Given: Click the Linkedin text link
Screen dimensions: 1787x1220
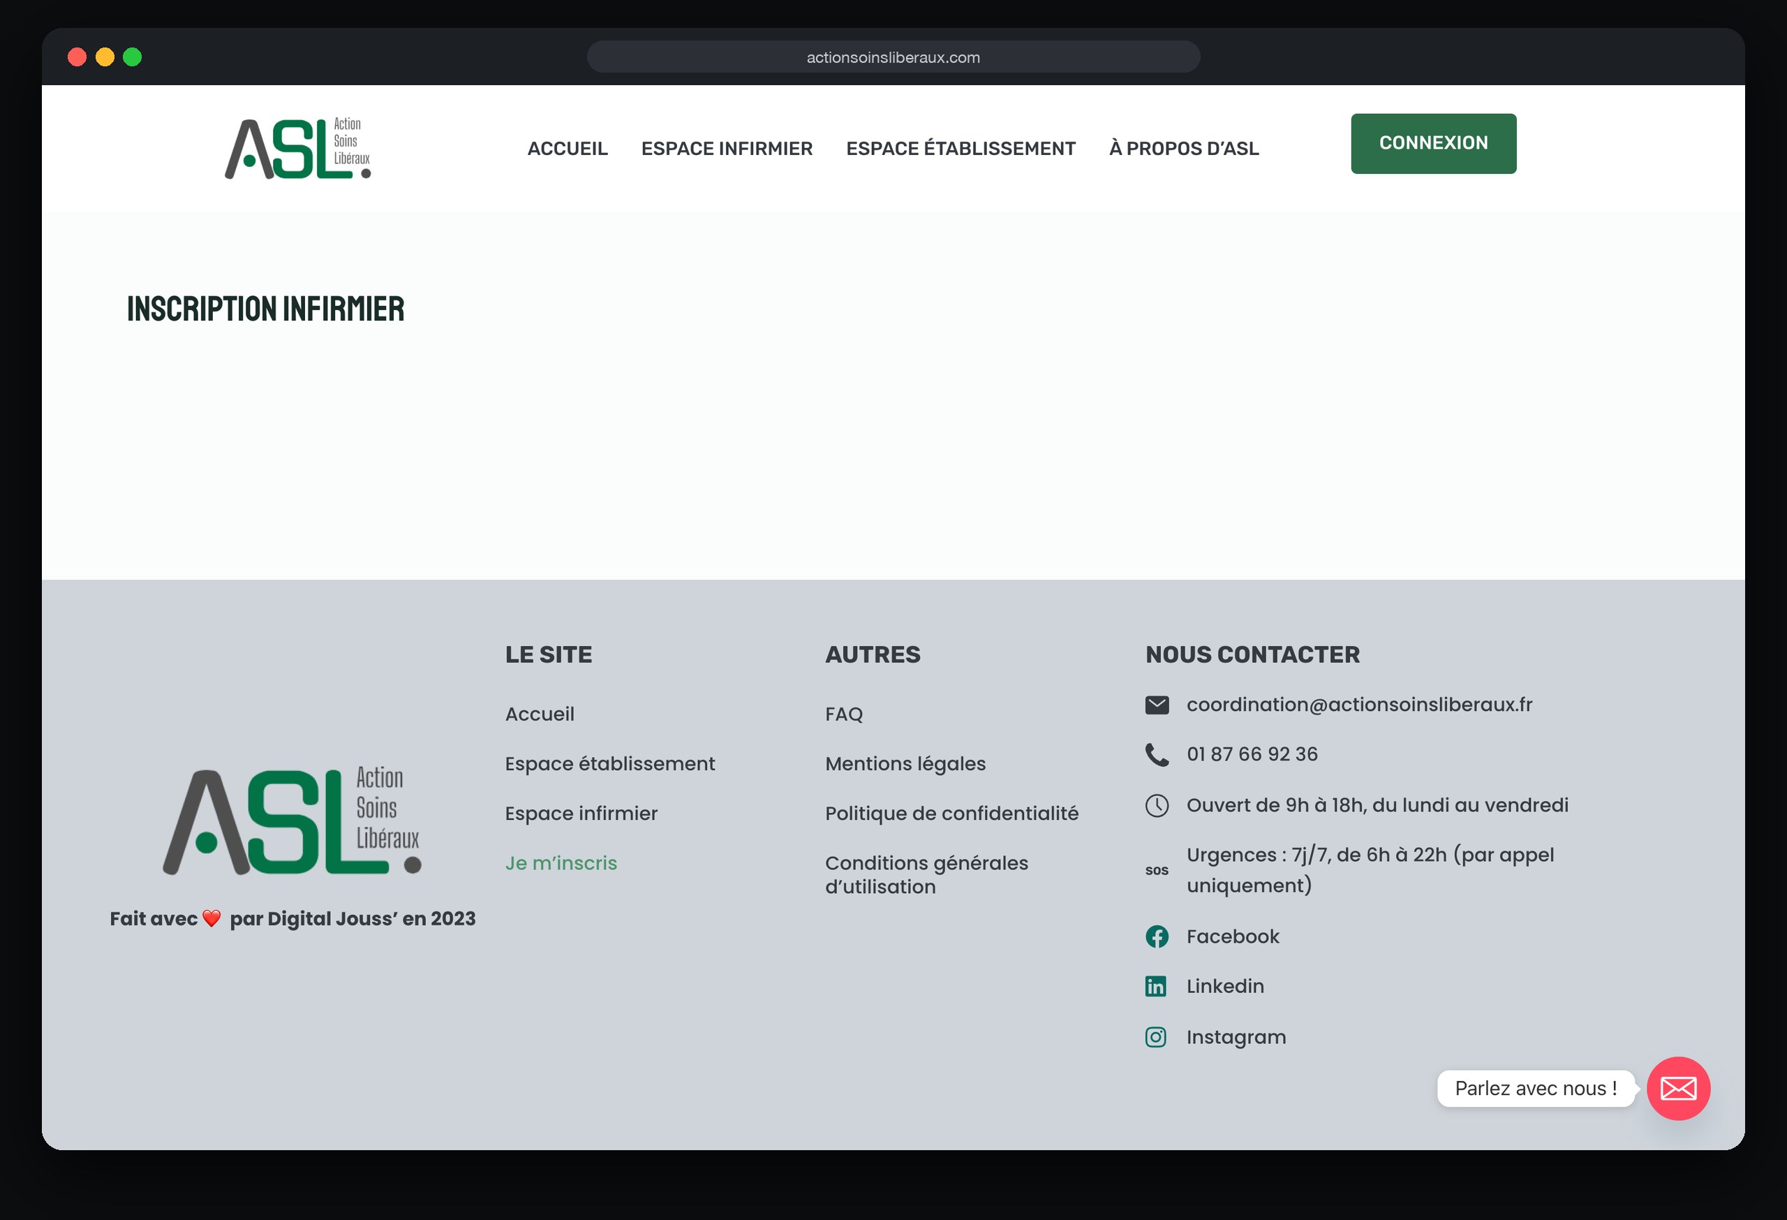Looking at the screenshot, I should tap(1225, 986).
